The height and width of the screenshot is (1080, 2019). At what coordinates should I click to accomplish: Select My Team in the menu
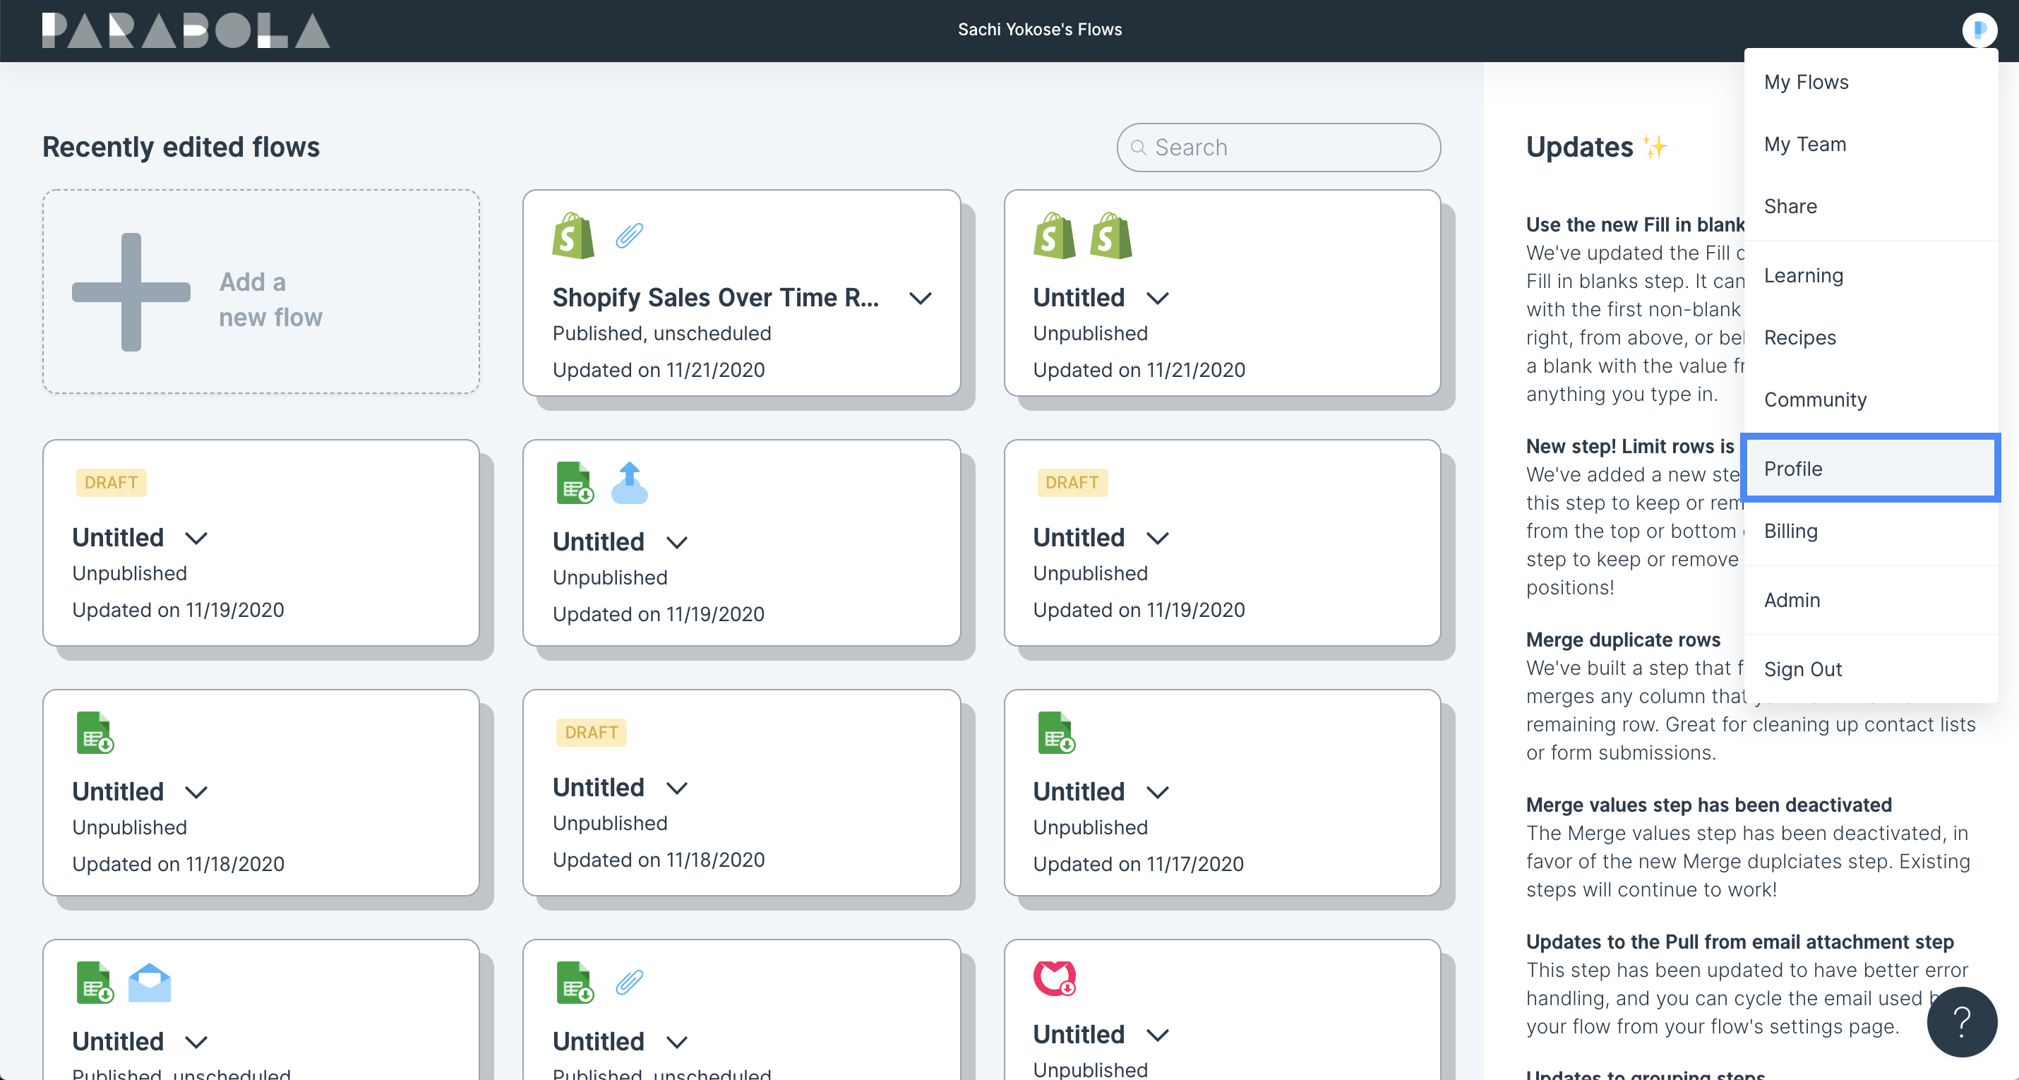coord(1871,144)
